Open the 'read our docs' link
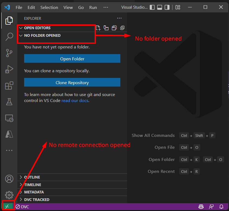 pyautogui.click(x=75, y=100)
